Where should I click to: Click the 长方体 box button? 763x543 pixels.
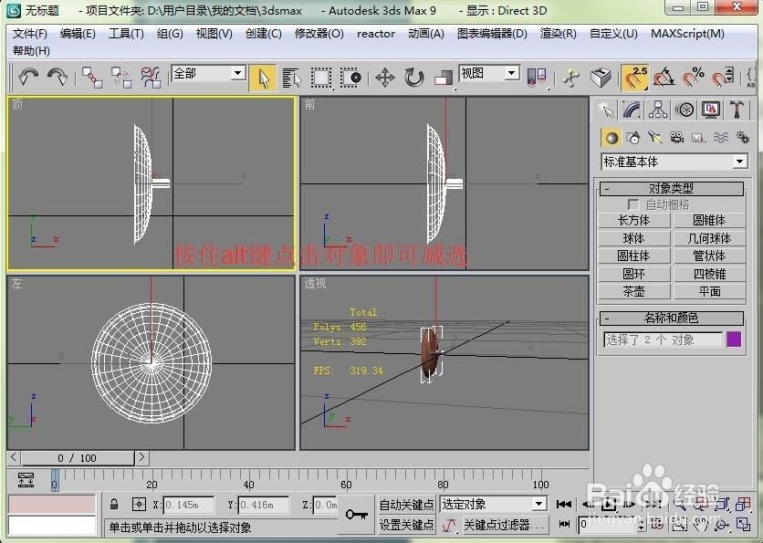pyautogui.click(x=633, y=221)
